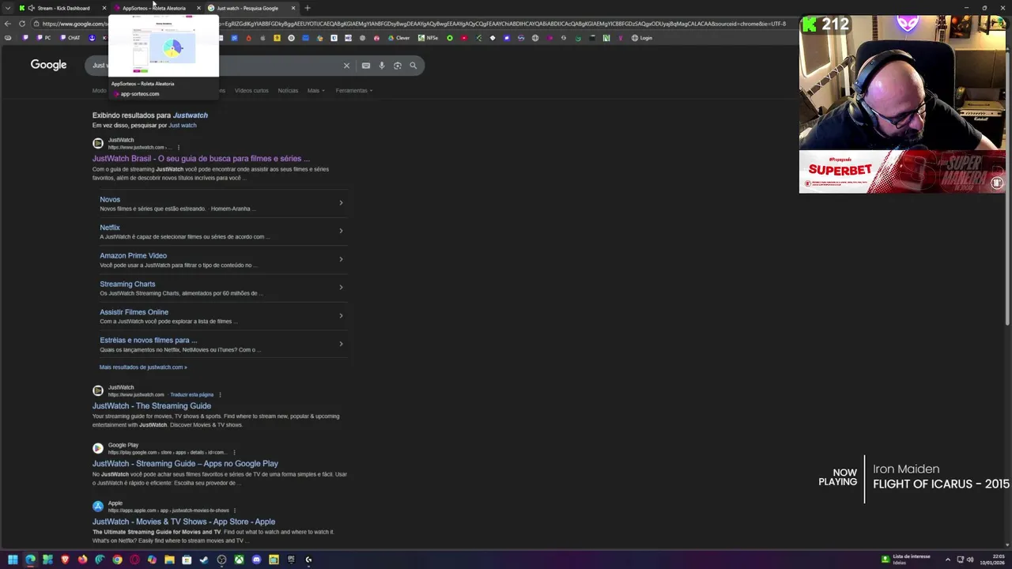Open the Ferramentas dropdown
This screenshot has width=1012, height=569.
tap(354, 90)
